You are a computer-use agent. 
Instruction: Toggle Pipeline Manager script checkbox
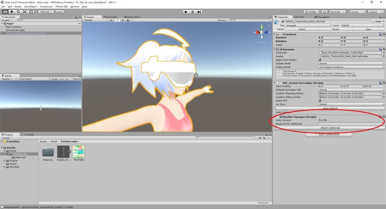tap(281, 117)
